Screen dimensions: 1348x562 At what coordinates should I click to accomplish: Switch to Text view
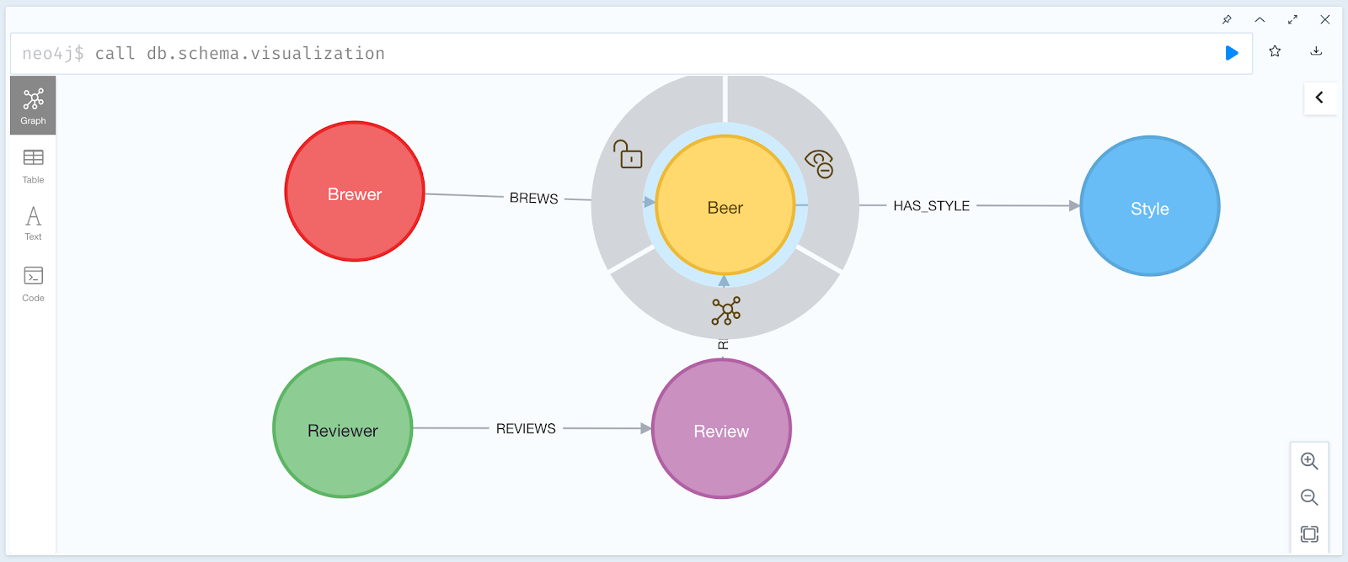point(33,224)
